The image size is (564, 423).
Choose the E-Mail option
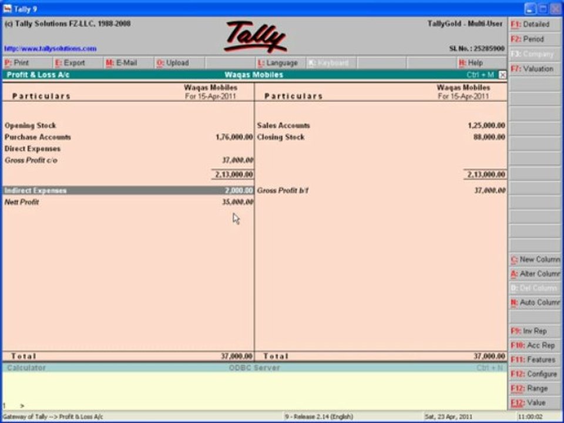tap(129, 63)
